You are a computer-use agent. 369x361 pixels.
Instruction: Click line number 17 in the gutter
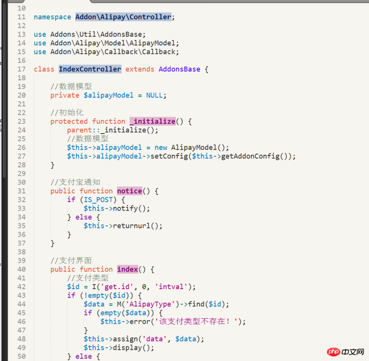point(21,69)
